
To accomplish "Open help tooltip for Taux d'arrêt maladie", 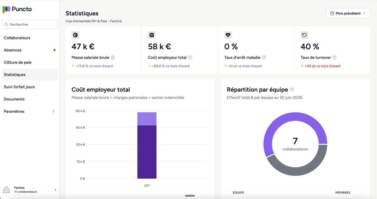I will click(264, 58).
